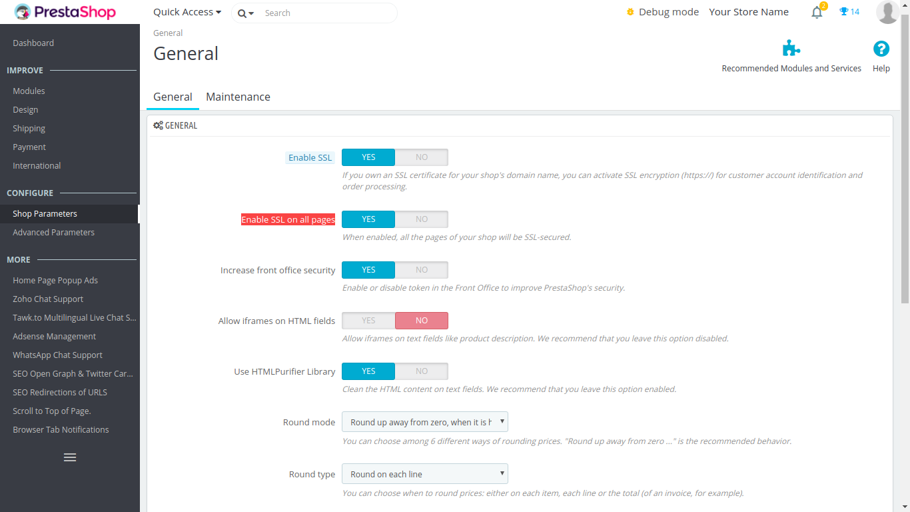Focus the Search input field

pyautogui.click(x=326, y=13)
